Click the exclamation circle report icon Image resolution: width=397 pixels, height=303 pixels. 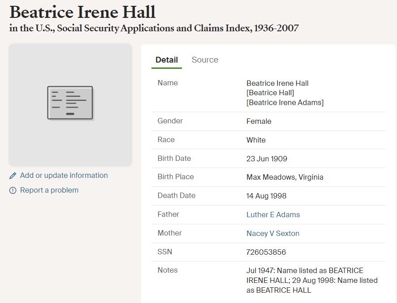pyautogui.click(x=13, y=190)
